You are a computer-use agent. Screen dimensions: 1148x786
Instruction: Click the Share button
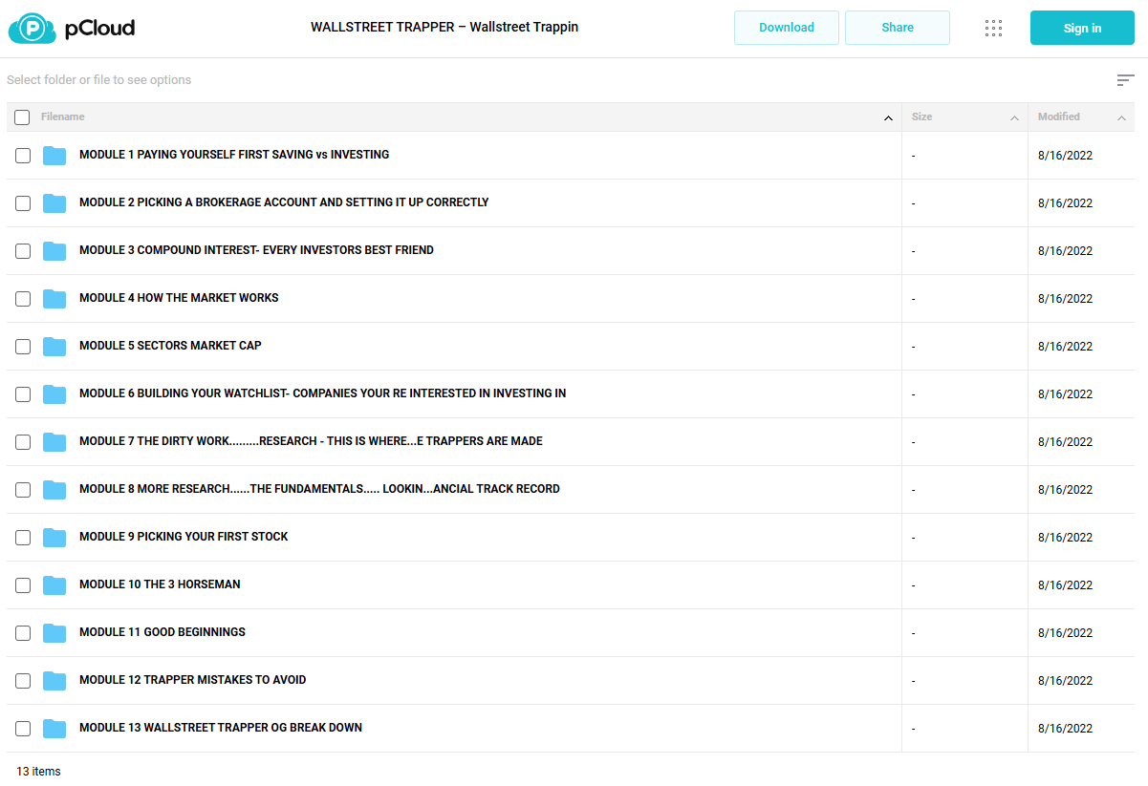[898, 28]
